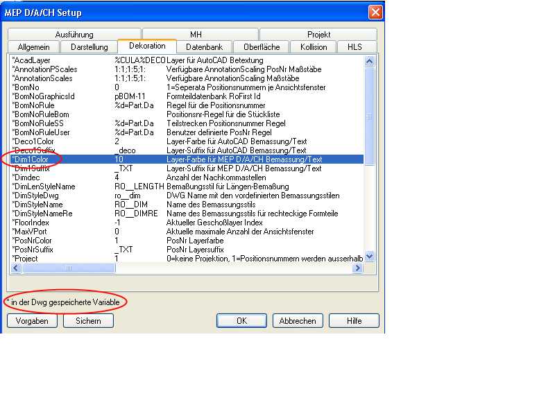
Task: Click the value 10 of Dim1Color
Action: click(119, 159)
